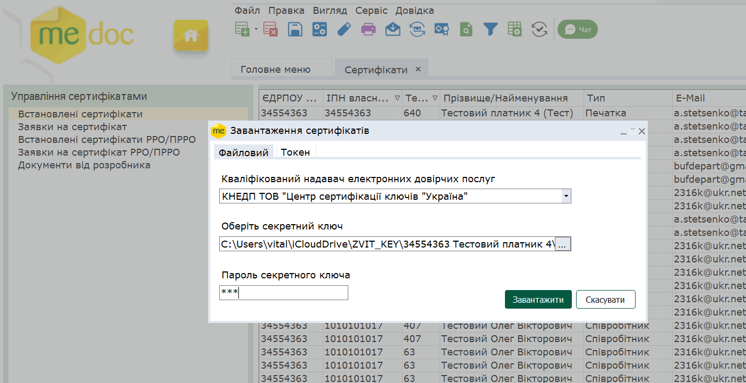Click the red delete record icon
This screenshot has width=746, height=383.
[270, 29]
